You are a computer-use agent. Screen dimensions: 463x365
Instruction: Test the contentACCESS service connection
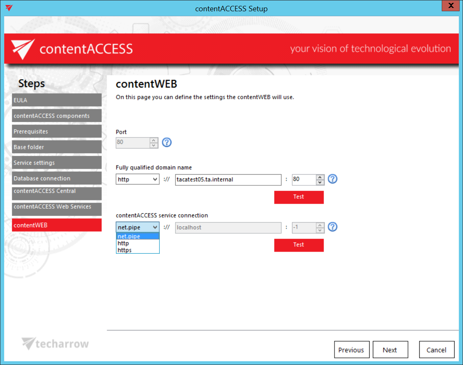coord(299,245)
